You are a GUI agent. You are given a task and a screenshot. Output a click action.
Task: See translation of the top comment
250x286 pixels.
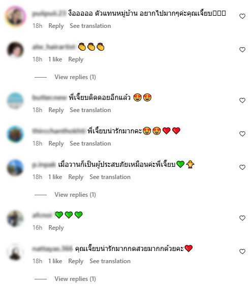click(x=90, y=26)
